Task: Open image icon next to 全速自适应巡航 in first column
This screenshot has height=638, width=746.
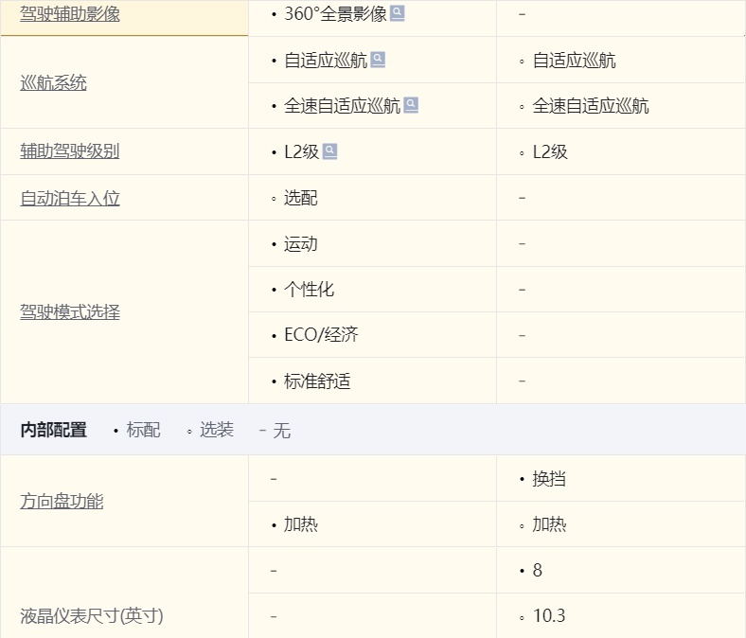Action: coord(411,105)
